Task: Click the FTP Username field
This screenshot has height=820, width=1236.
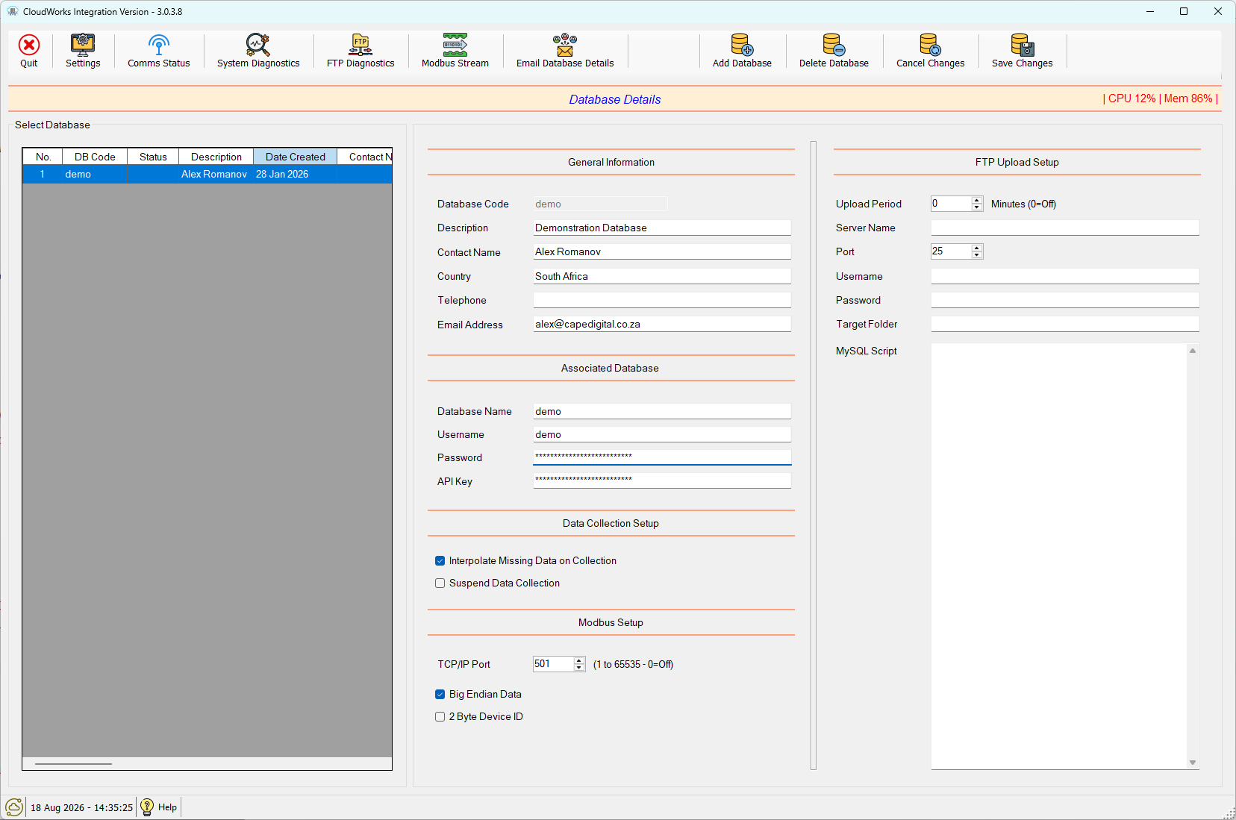Action: coord(1065,276)
